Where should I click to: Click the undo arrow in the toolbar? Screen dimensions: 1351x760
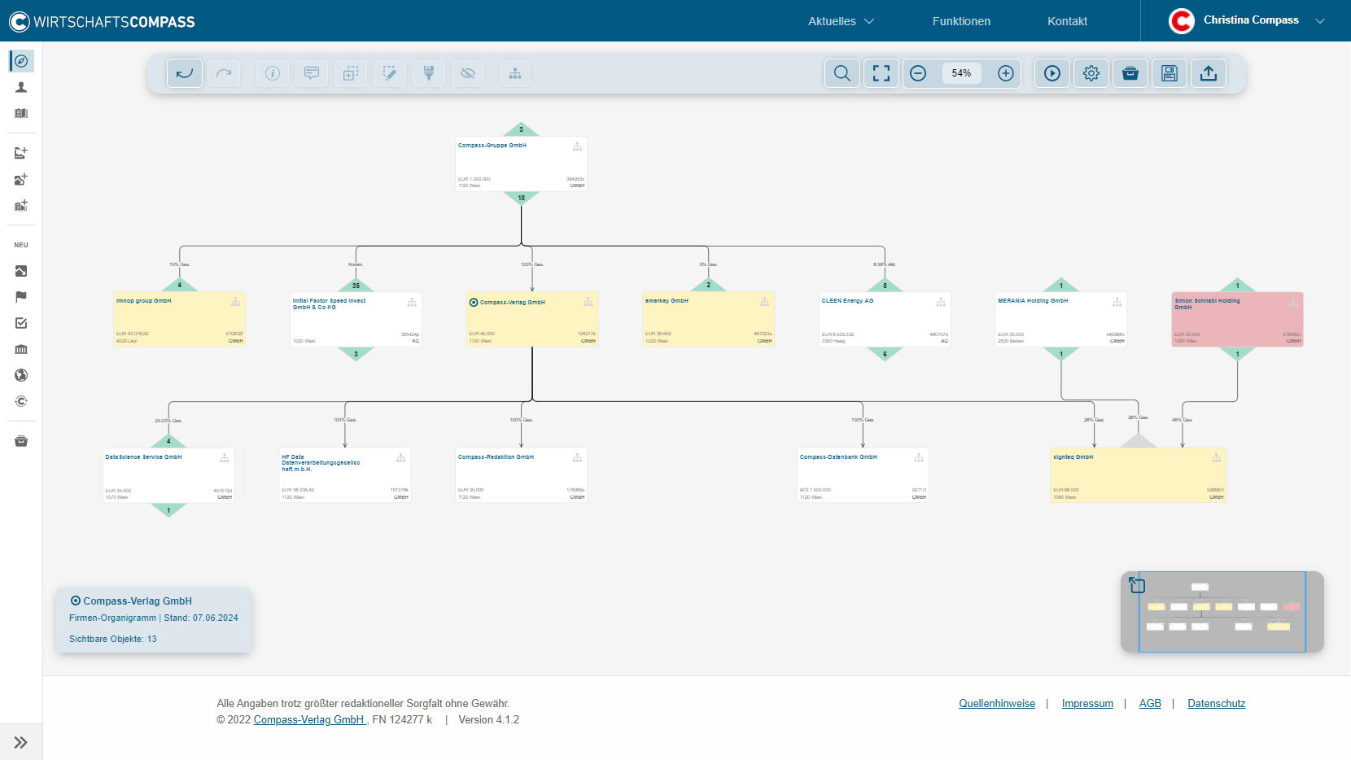(185, 73)
